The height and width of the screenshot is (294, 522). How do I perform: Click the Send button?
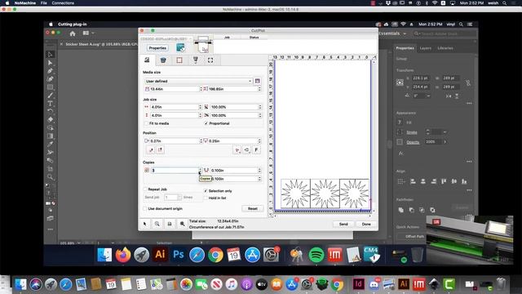343,224
